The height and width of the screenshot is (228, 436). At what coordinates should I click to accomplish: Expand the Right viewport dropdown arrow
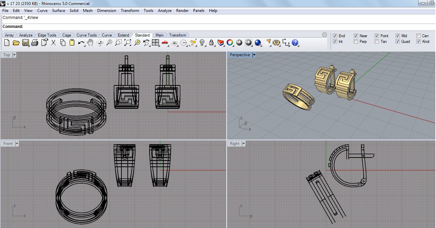click(244, 144)
